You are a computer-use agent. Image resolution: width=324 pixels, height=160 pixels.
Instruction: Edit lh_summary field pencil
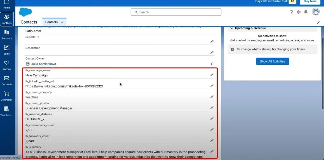coord(212,151)
